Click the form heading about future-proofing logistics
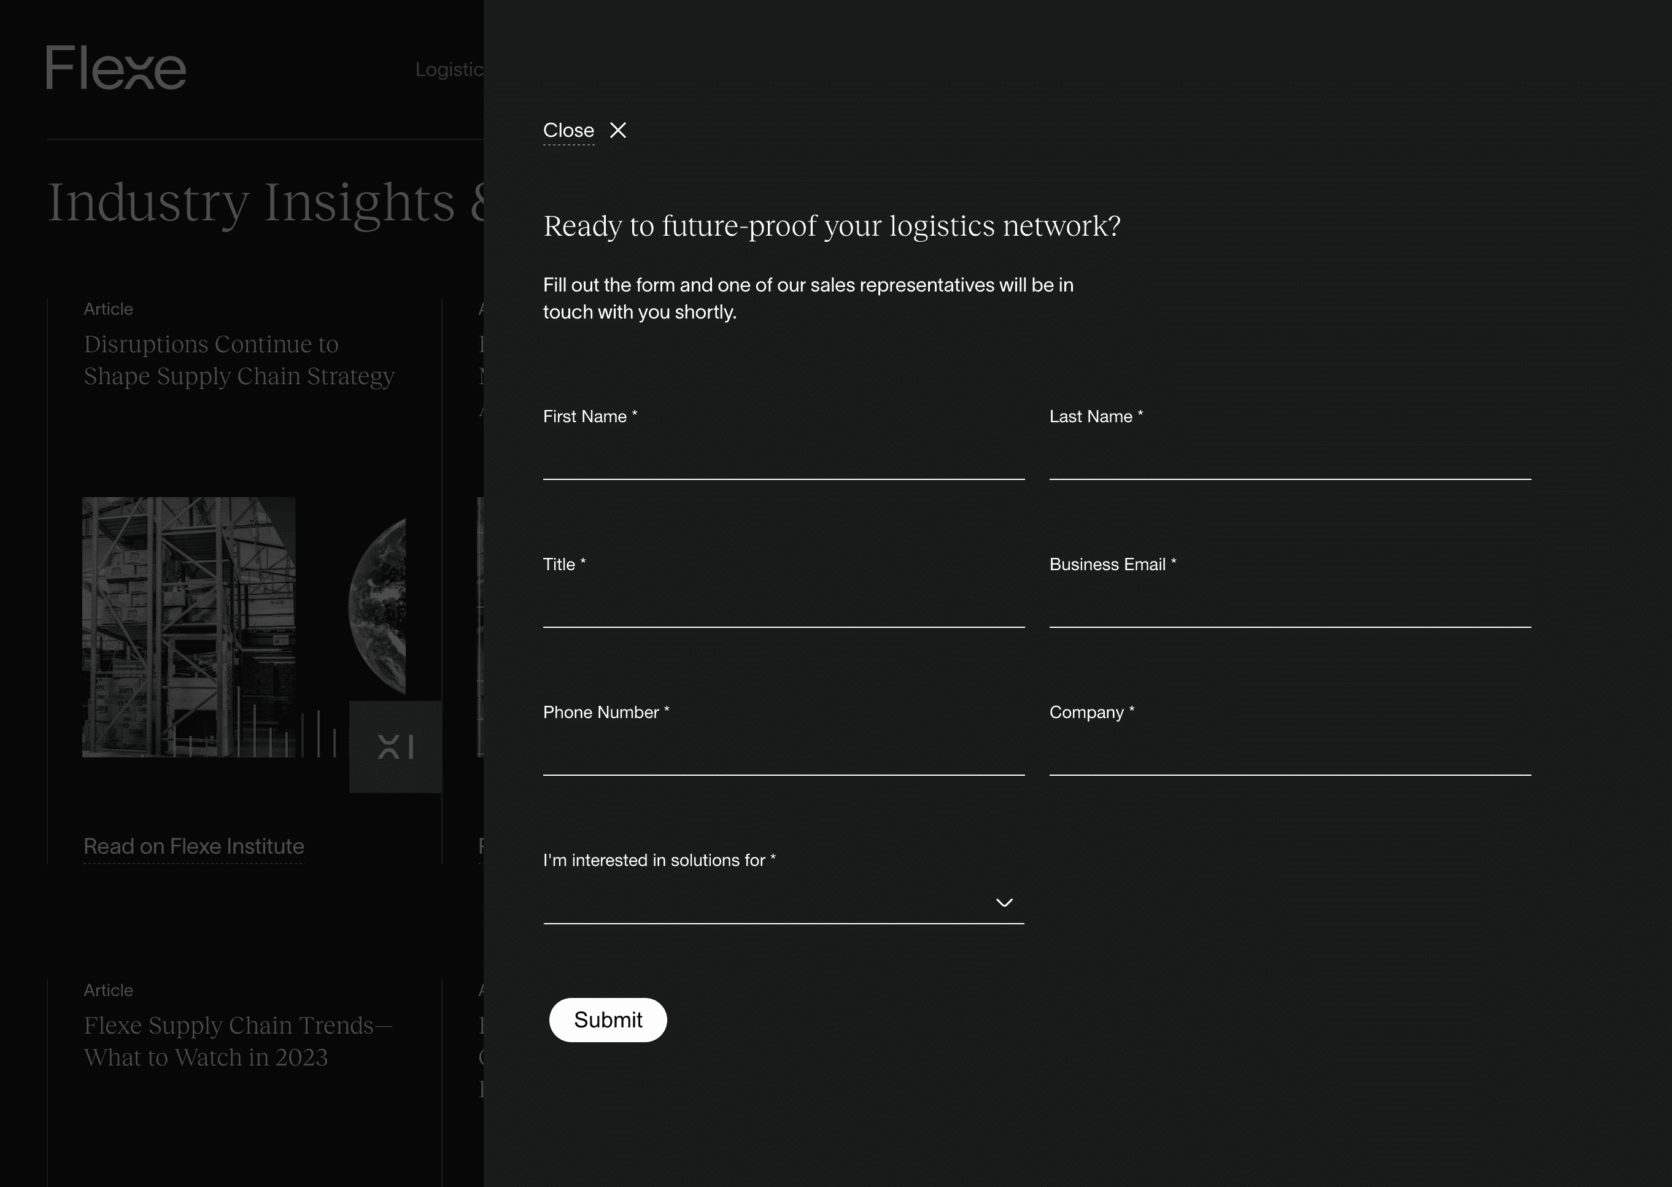Screen dimensions: 1672x1187 click(832, 226)
